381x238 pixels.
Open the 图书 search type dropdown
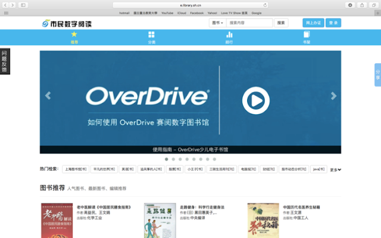(x=217, y=23)
